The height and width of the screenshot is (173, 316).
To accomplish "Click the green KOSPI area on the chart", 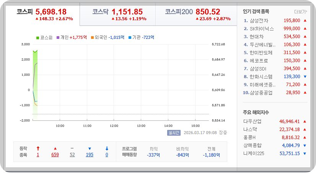I will point(35,85).
